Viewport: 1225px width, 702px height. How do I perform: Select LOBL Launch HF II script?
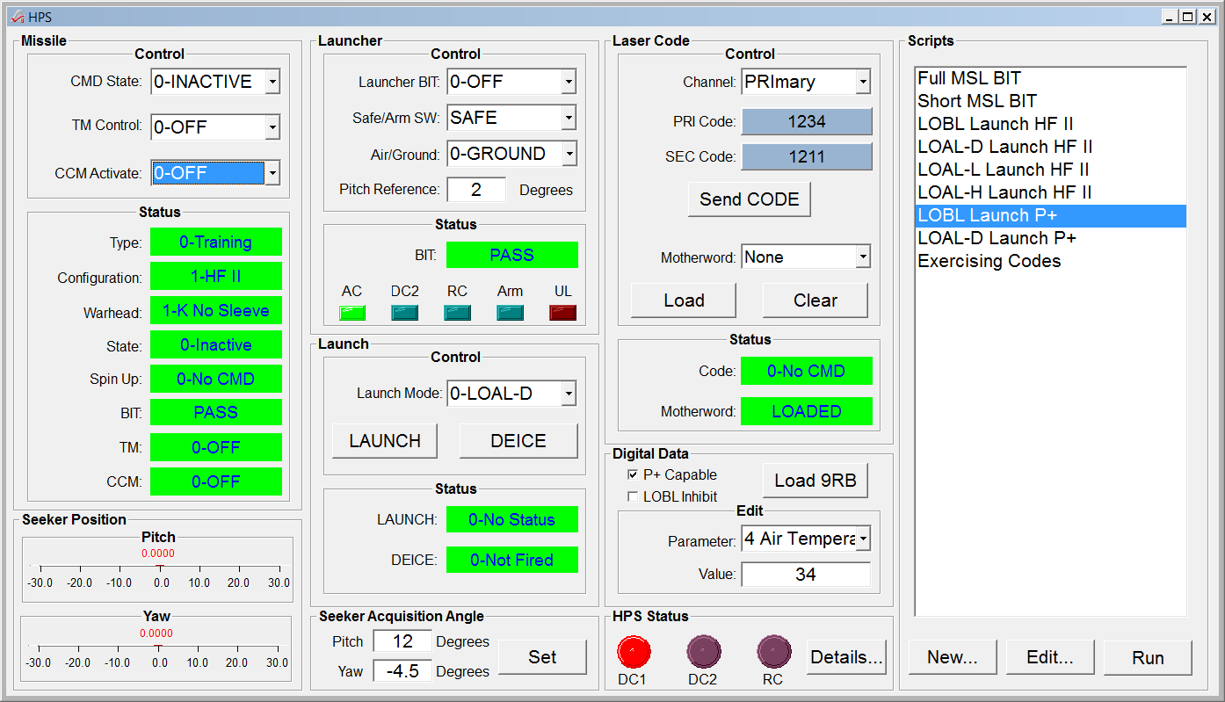1051,124
